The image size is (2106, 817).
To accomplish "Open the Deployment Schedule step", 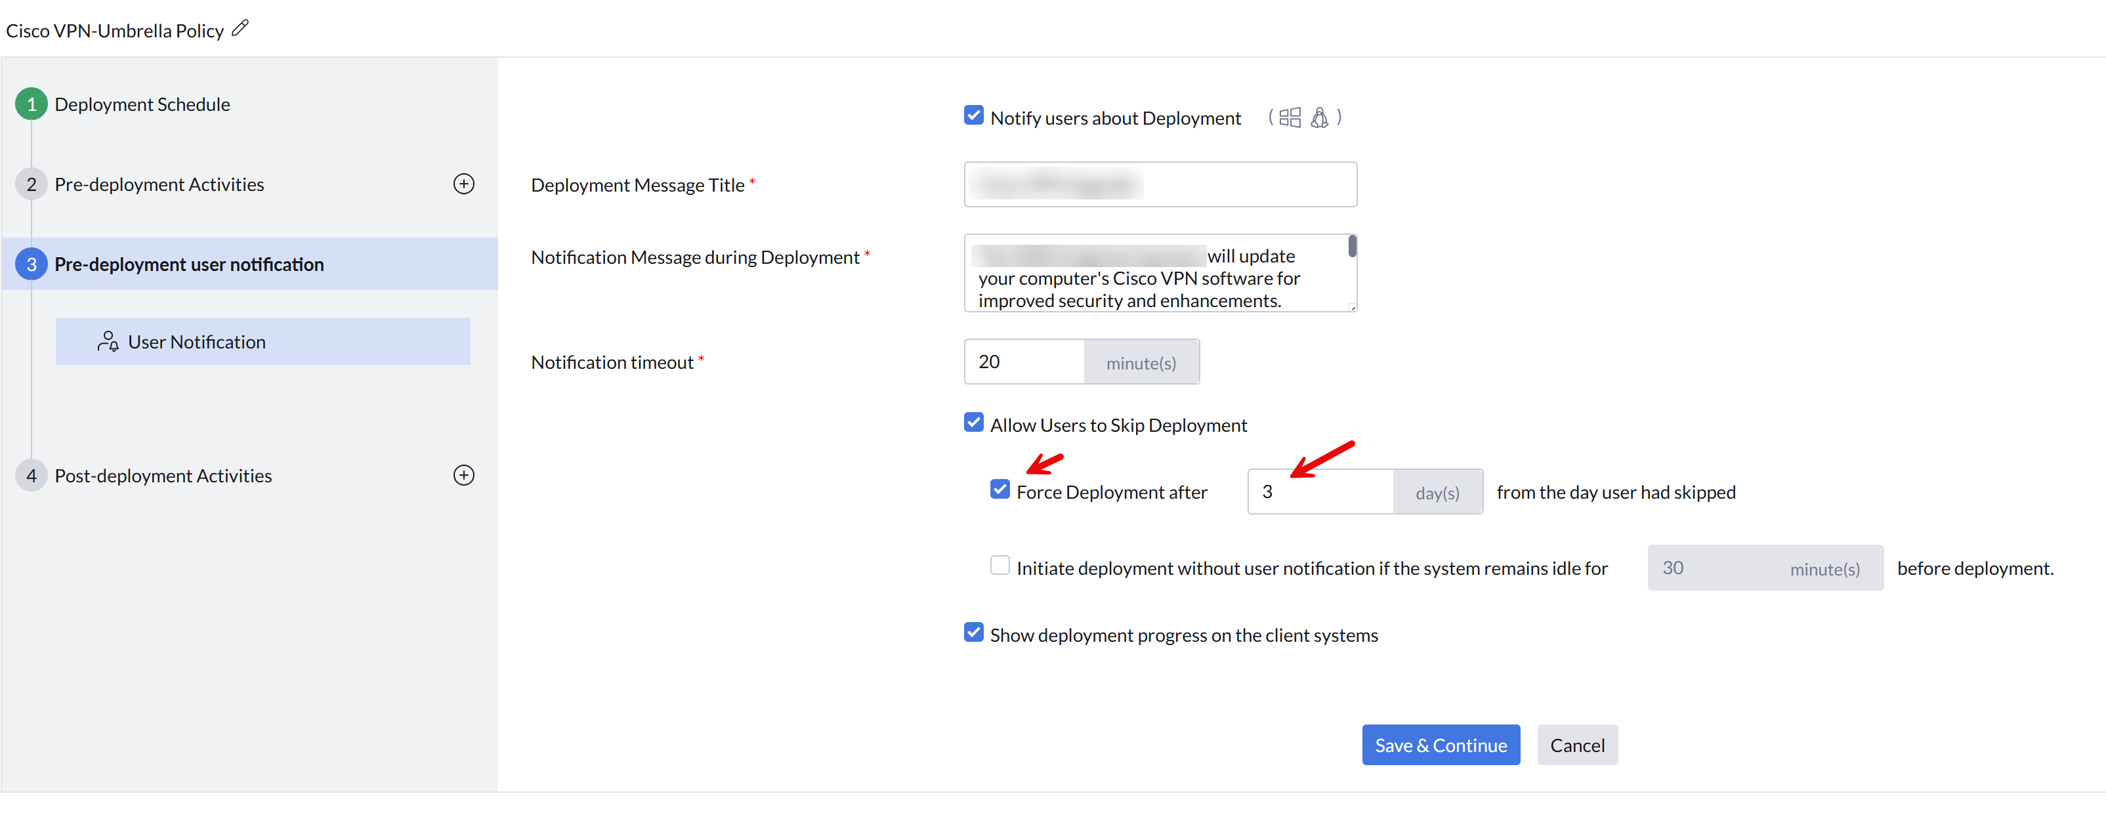I will click(x=142, y=105).
